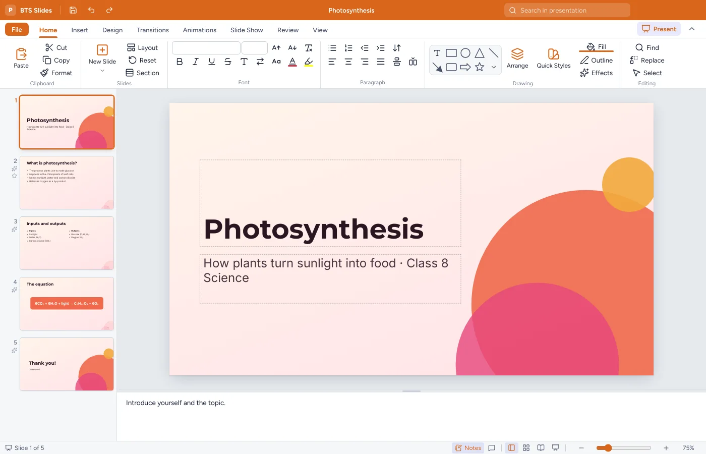Image resolution: width=706 pixels, height=454 pixels.
Task: Open shape Effects options
Action: (x=597, y=73)
